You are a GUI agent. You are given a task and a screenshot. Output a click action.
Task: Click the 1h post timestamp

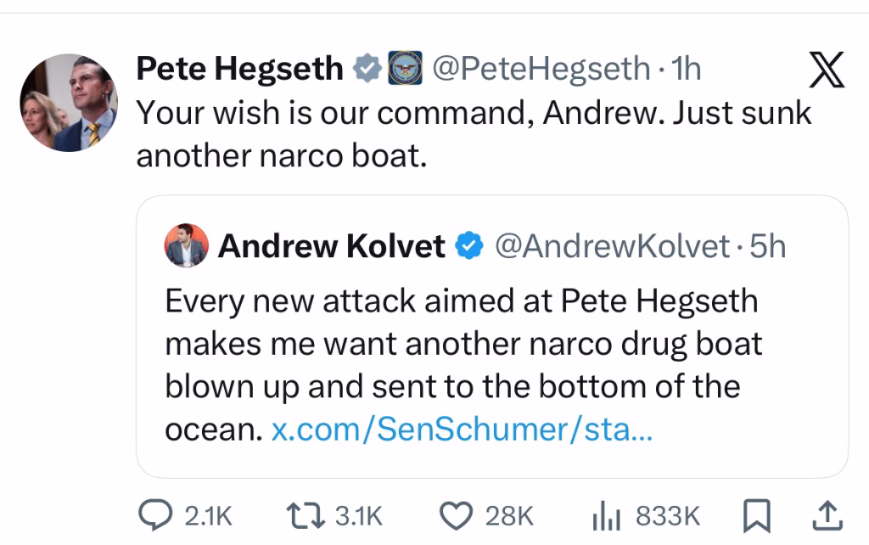pos(686,69)
